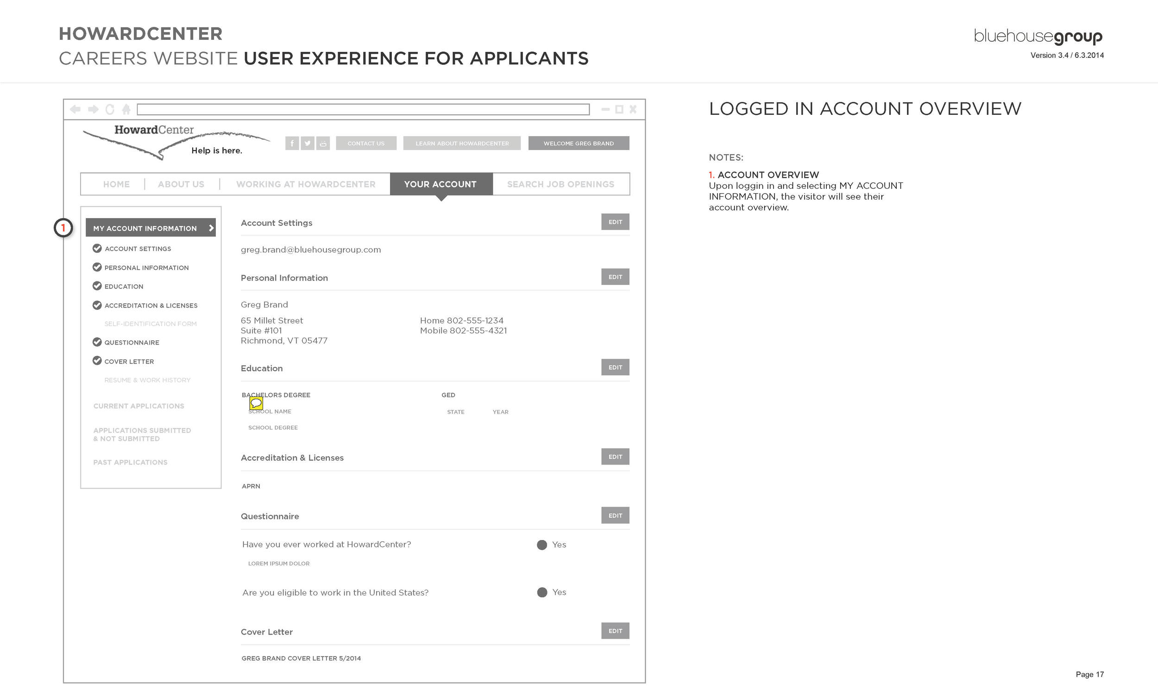Click the Facebook icon
This screenshot has height=697, width=1158.
(292, 143)
